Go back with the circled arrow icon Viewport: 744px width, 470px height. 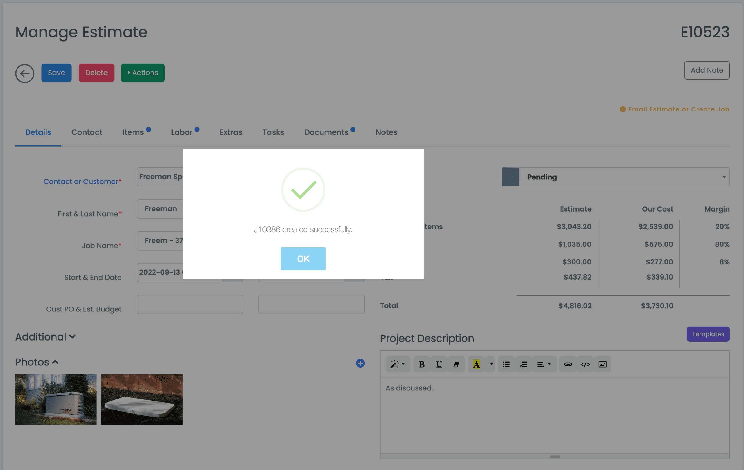[x=25, y=73]
